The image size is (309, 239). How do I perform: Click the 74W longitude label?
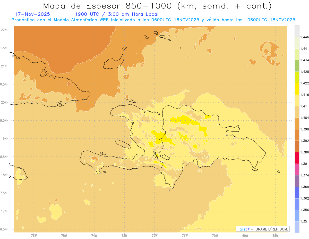pyautogui.click(x=94, y=235)
